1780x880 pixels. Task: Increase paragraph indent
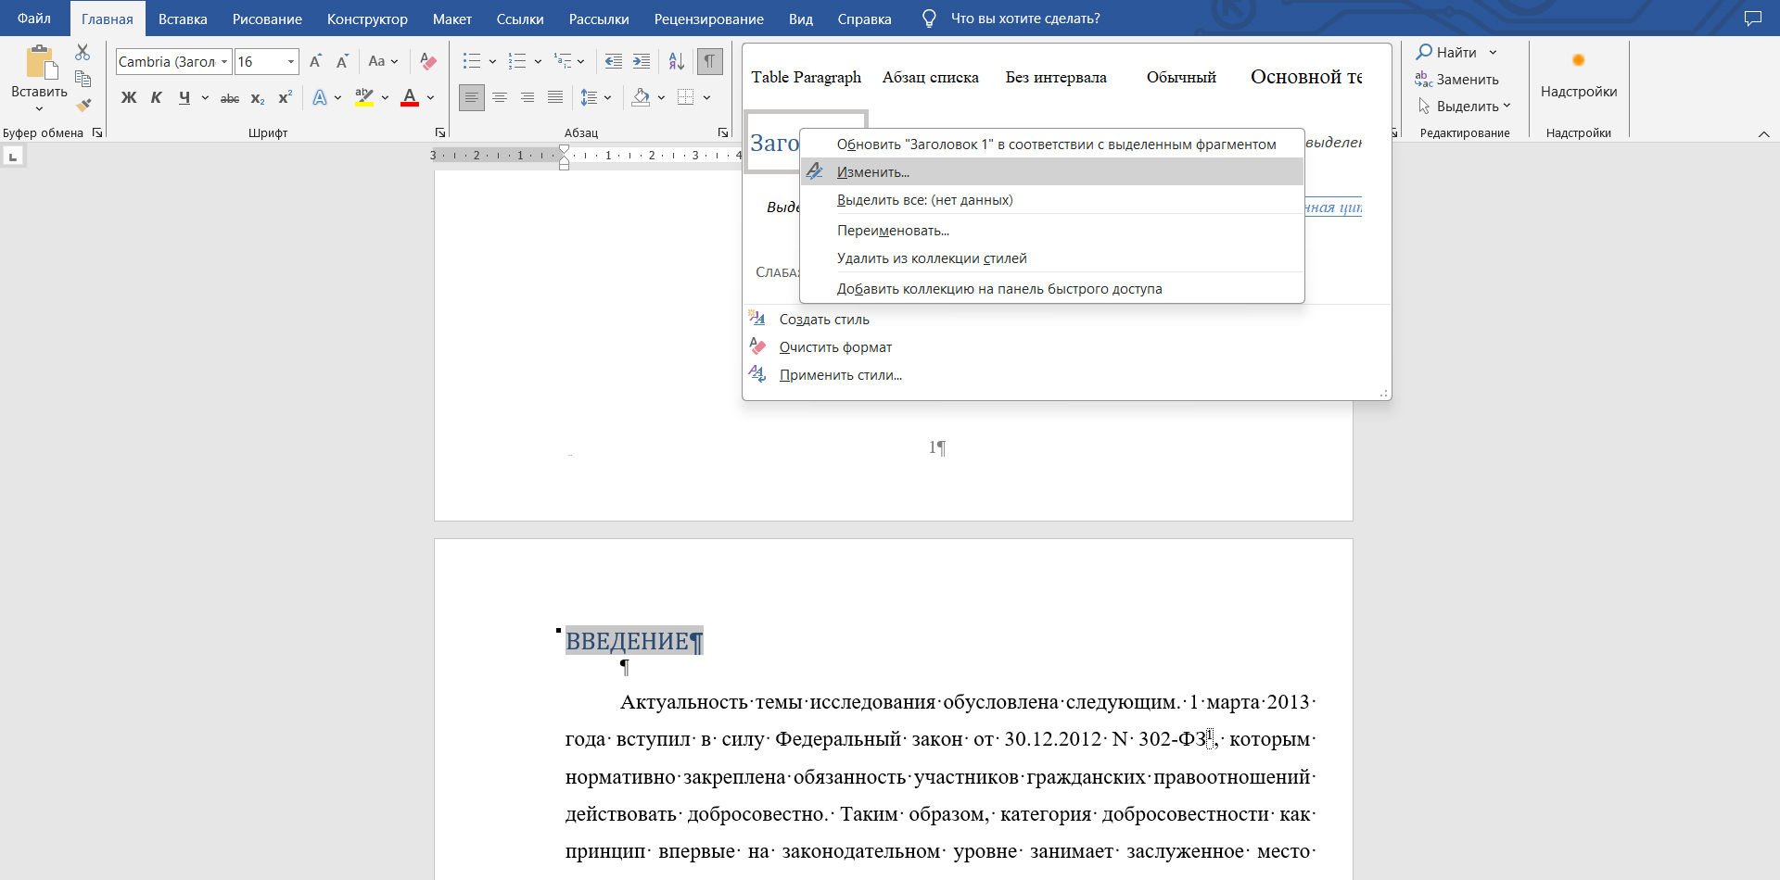[x=642, y=61]
